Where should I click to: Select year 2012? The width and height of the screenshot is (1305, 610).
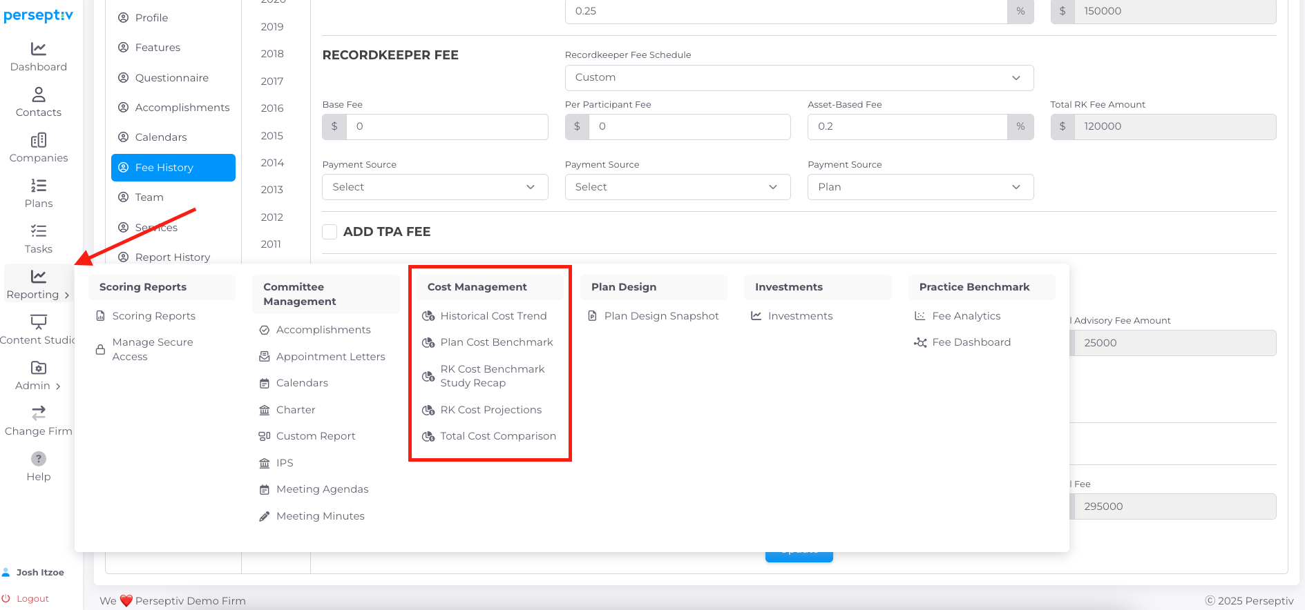[x=272, y=217]
